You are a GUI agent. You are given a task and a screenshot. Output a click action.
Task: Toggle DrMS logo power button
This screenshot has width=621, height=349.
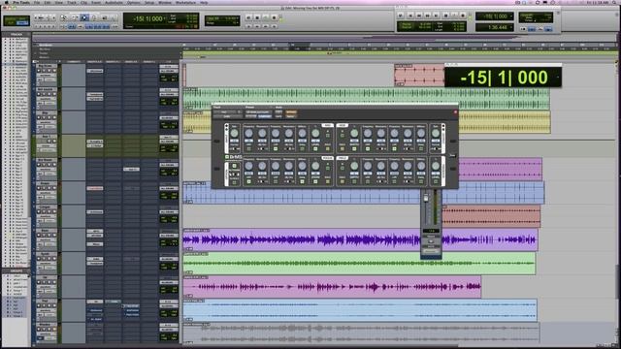coord(226,157)
